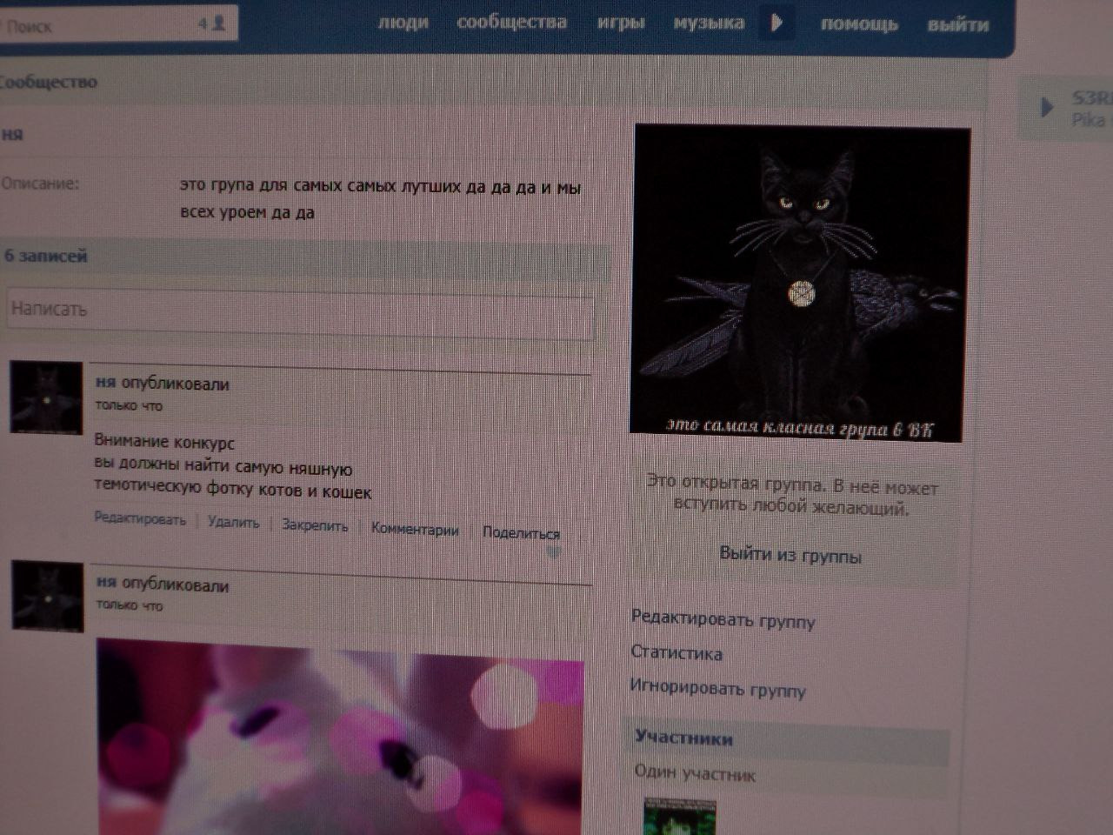
Task: Open the Статистика link
Action: pyautogui.click(x=676, y=652)
